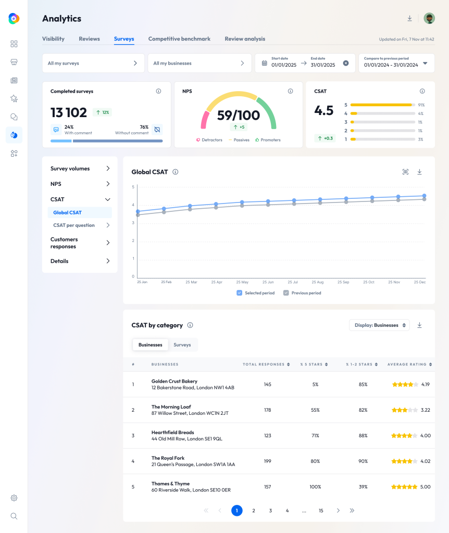
Task: Select the storefront icon in the sidebar
Action: [14, 62]
